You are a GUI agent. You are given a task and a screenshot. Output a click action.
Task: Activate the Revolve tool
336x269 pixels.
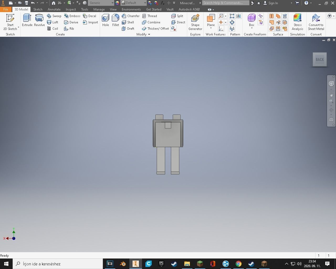[x=39, y=21]
